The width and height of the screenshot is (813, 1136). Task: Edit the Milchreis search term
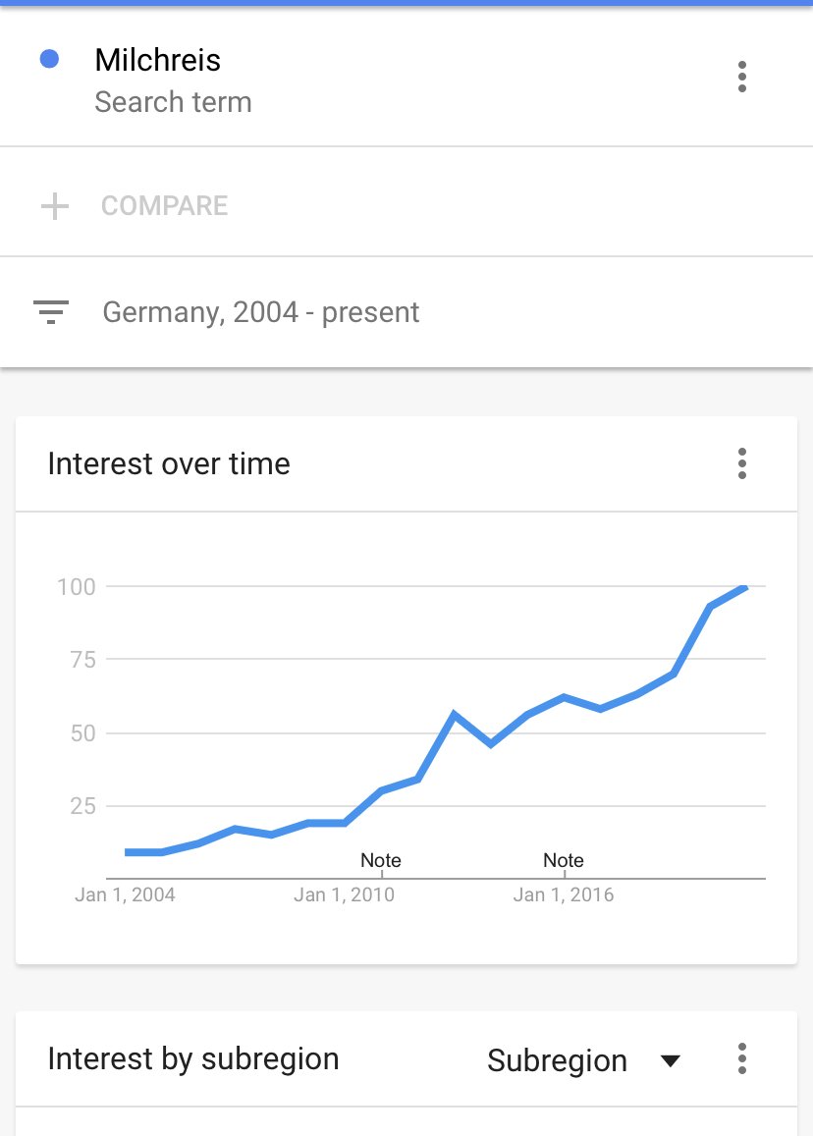tap(157, 60)
